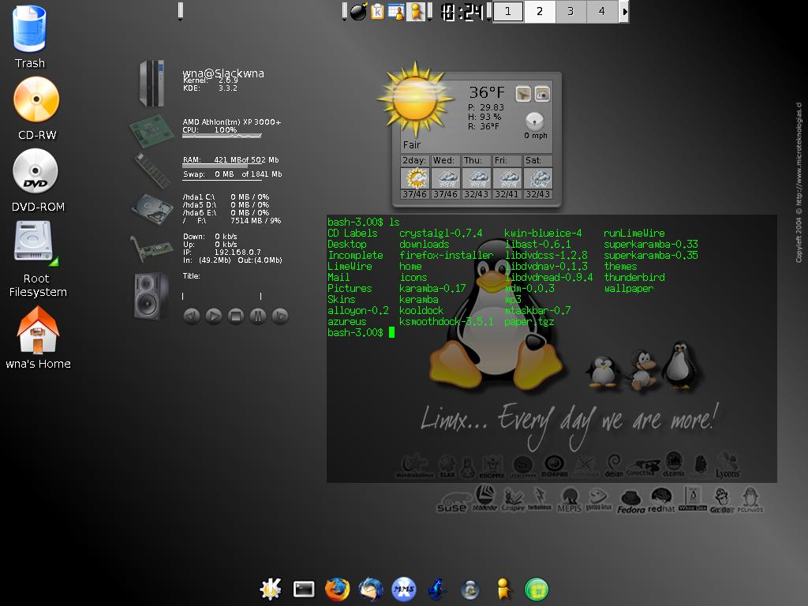Image resolution: width=808 pixels, height=606 pixels.
Task: Click the blue frog icon in the dock
Action: pos(436,589)
